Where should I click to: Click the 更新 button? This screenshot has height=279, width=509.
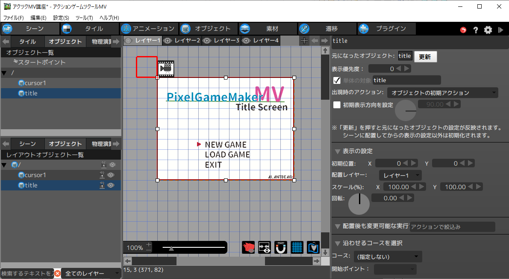(x=425, y=56)
